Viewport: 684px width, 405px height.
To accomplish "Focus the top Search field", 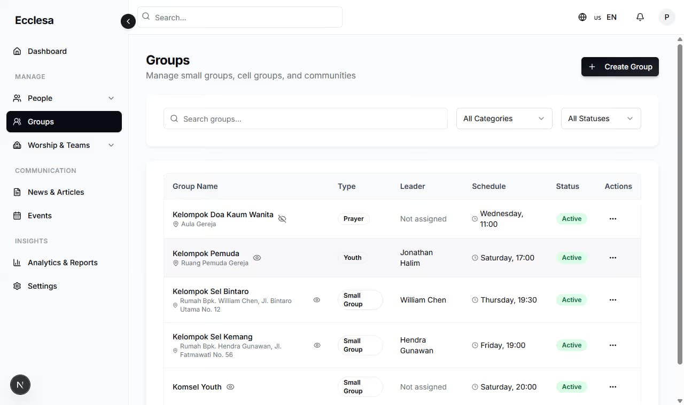I will point(240,17).
